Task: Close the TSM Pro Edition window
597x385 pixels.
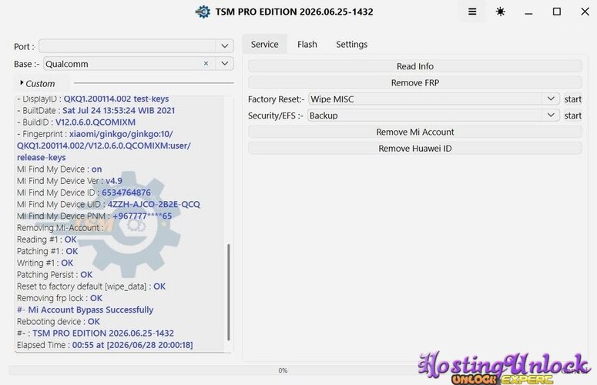Action: pyautogui.click(x=585, y=12)
